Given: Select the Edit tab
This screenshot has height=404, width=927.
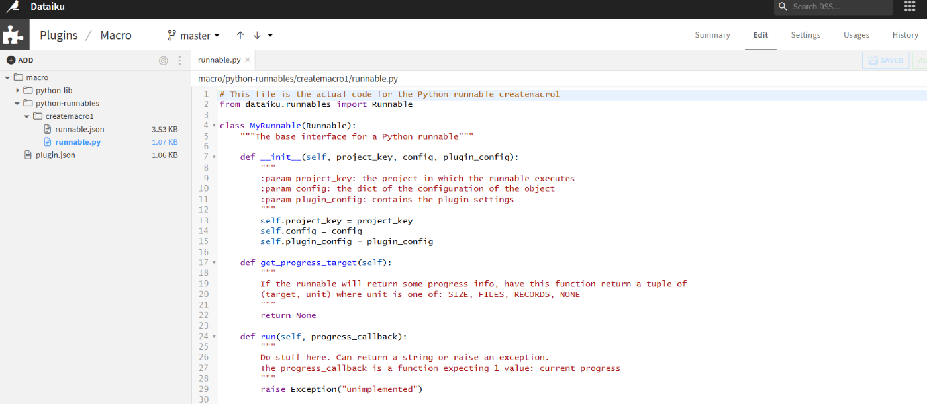Looking at the screenshot, I should point(761,35).
